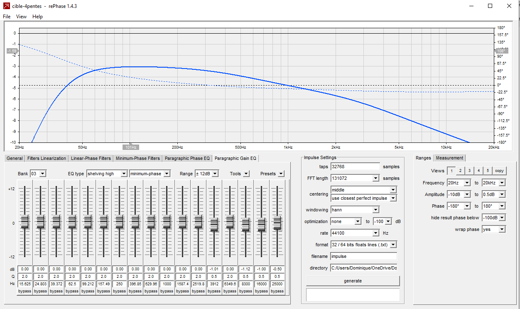Click the 250 Hz band gain slider

pyautogui.click(x=119, y=222)
